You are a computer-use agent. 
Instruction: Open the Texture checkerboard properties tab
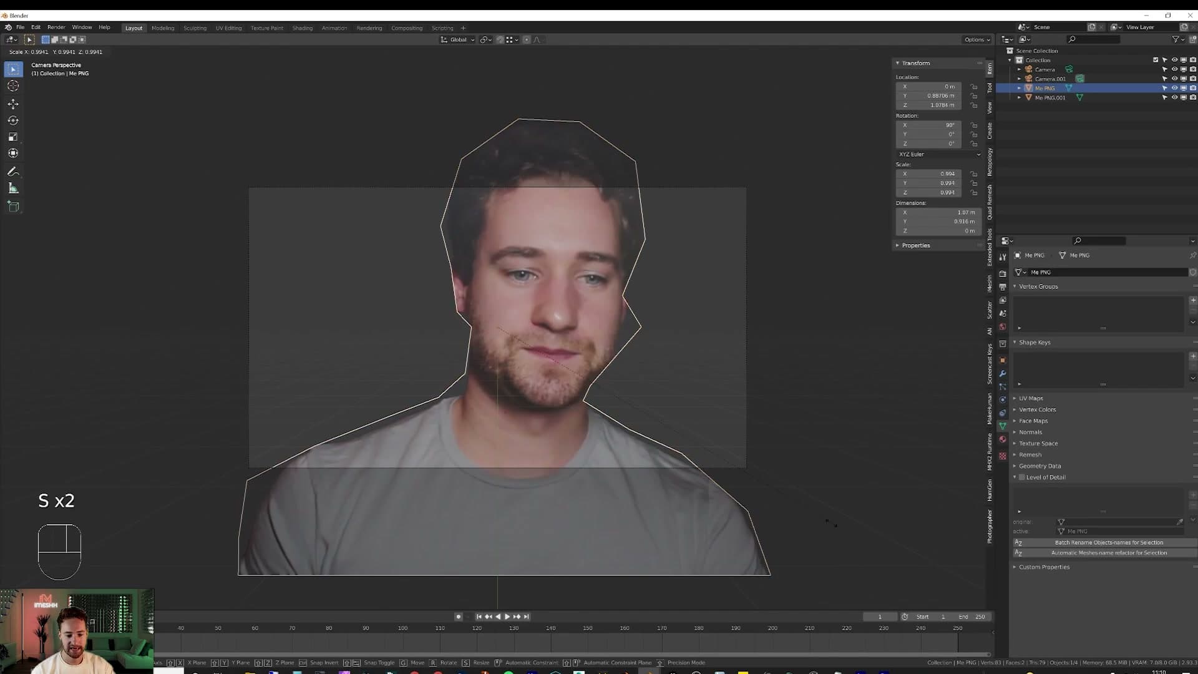tap(1003, 456)
